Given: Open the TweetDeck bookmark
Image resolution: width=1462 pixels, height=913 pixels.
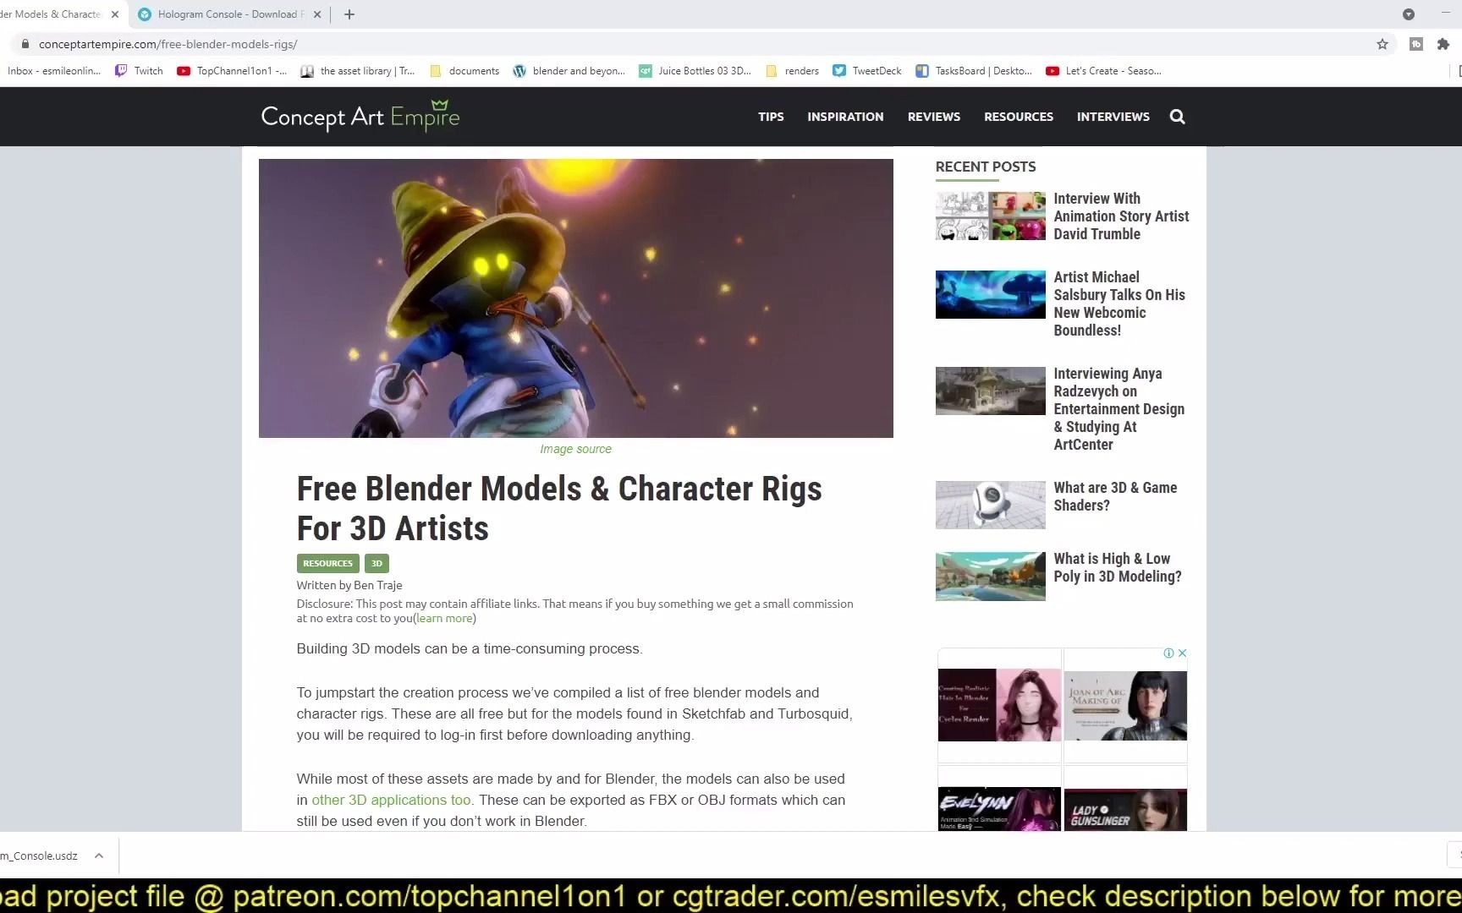Looking at the screenshot, I should coord(866,71).
